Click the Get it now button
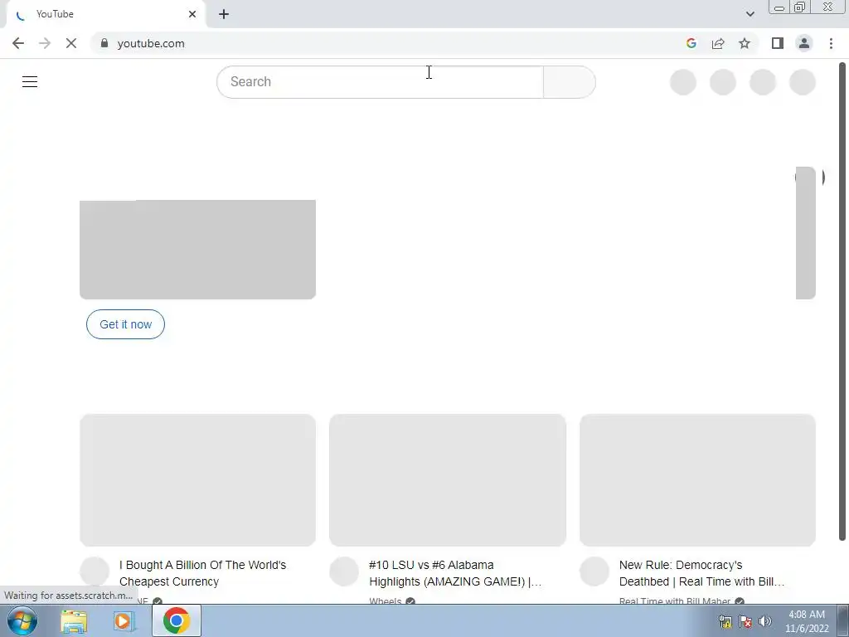This screenshot has width=849, height=637. [126, 324]
